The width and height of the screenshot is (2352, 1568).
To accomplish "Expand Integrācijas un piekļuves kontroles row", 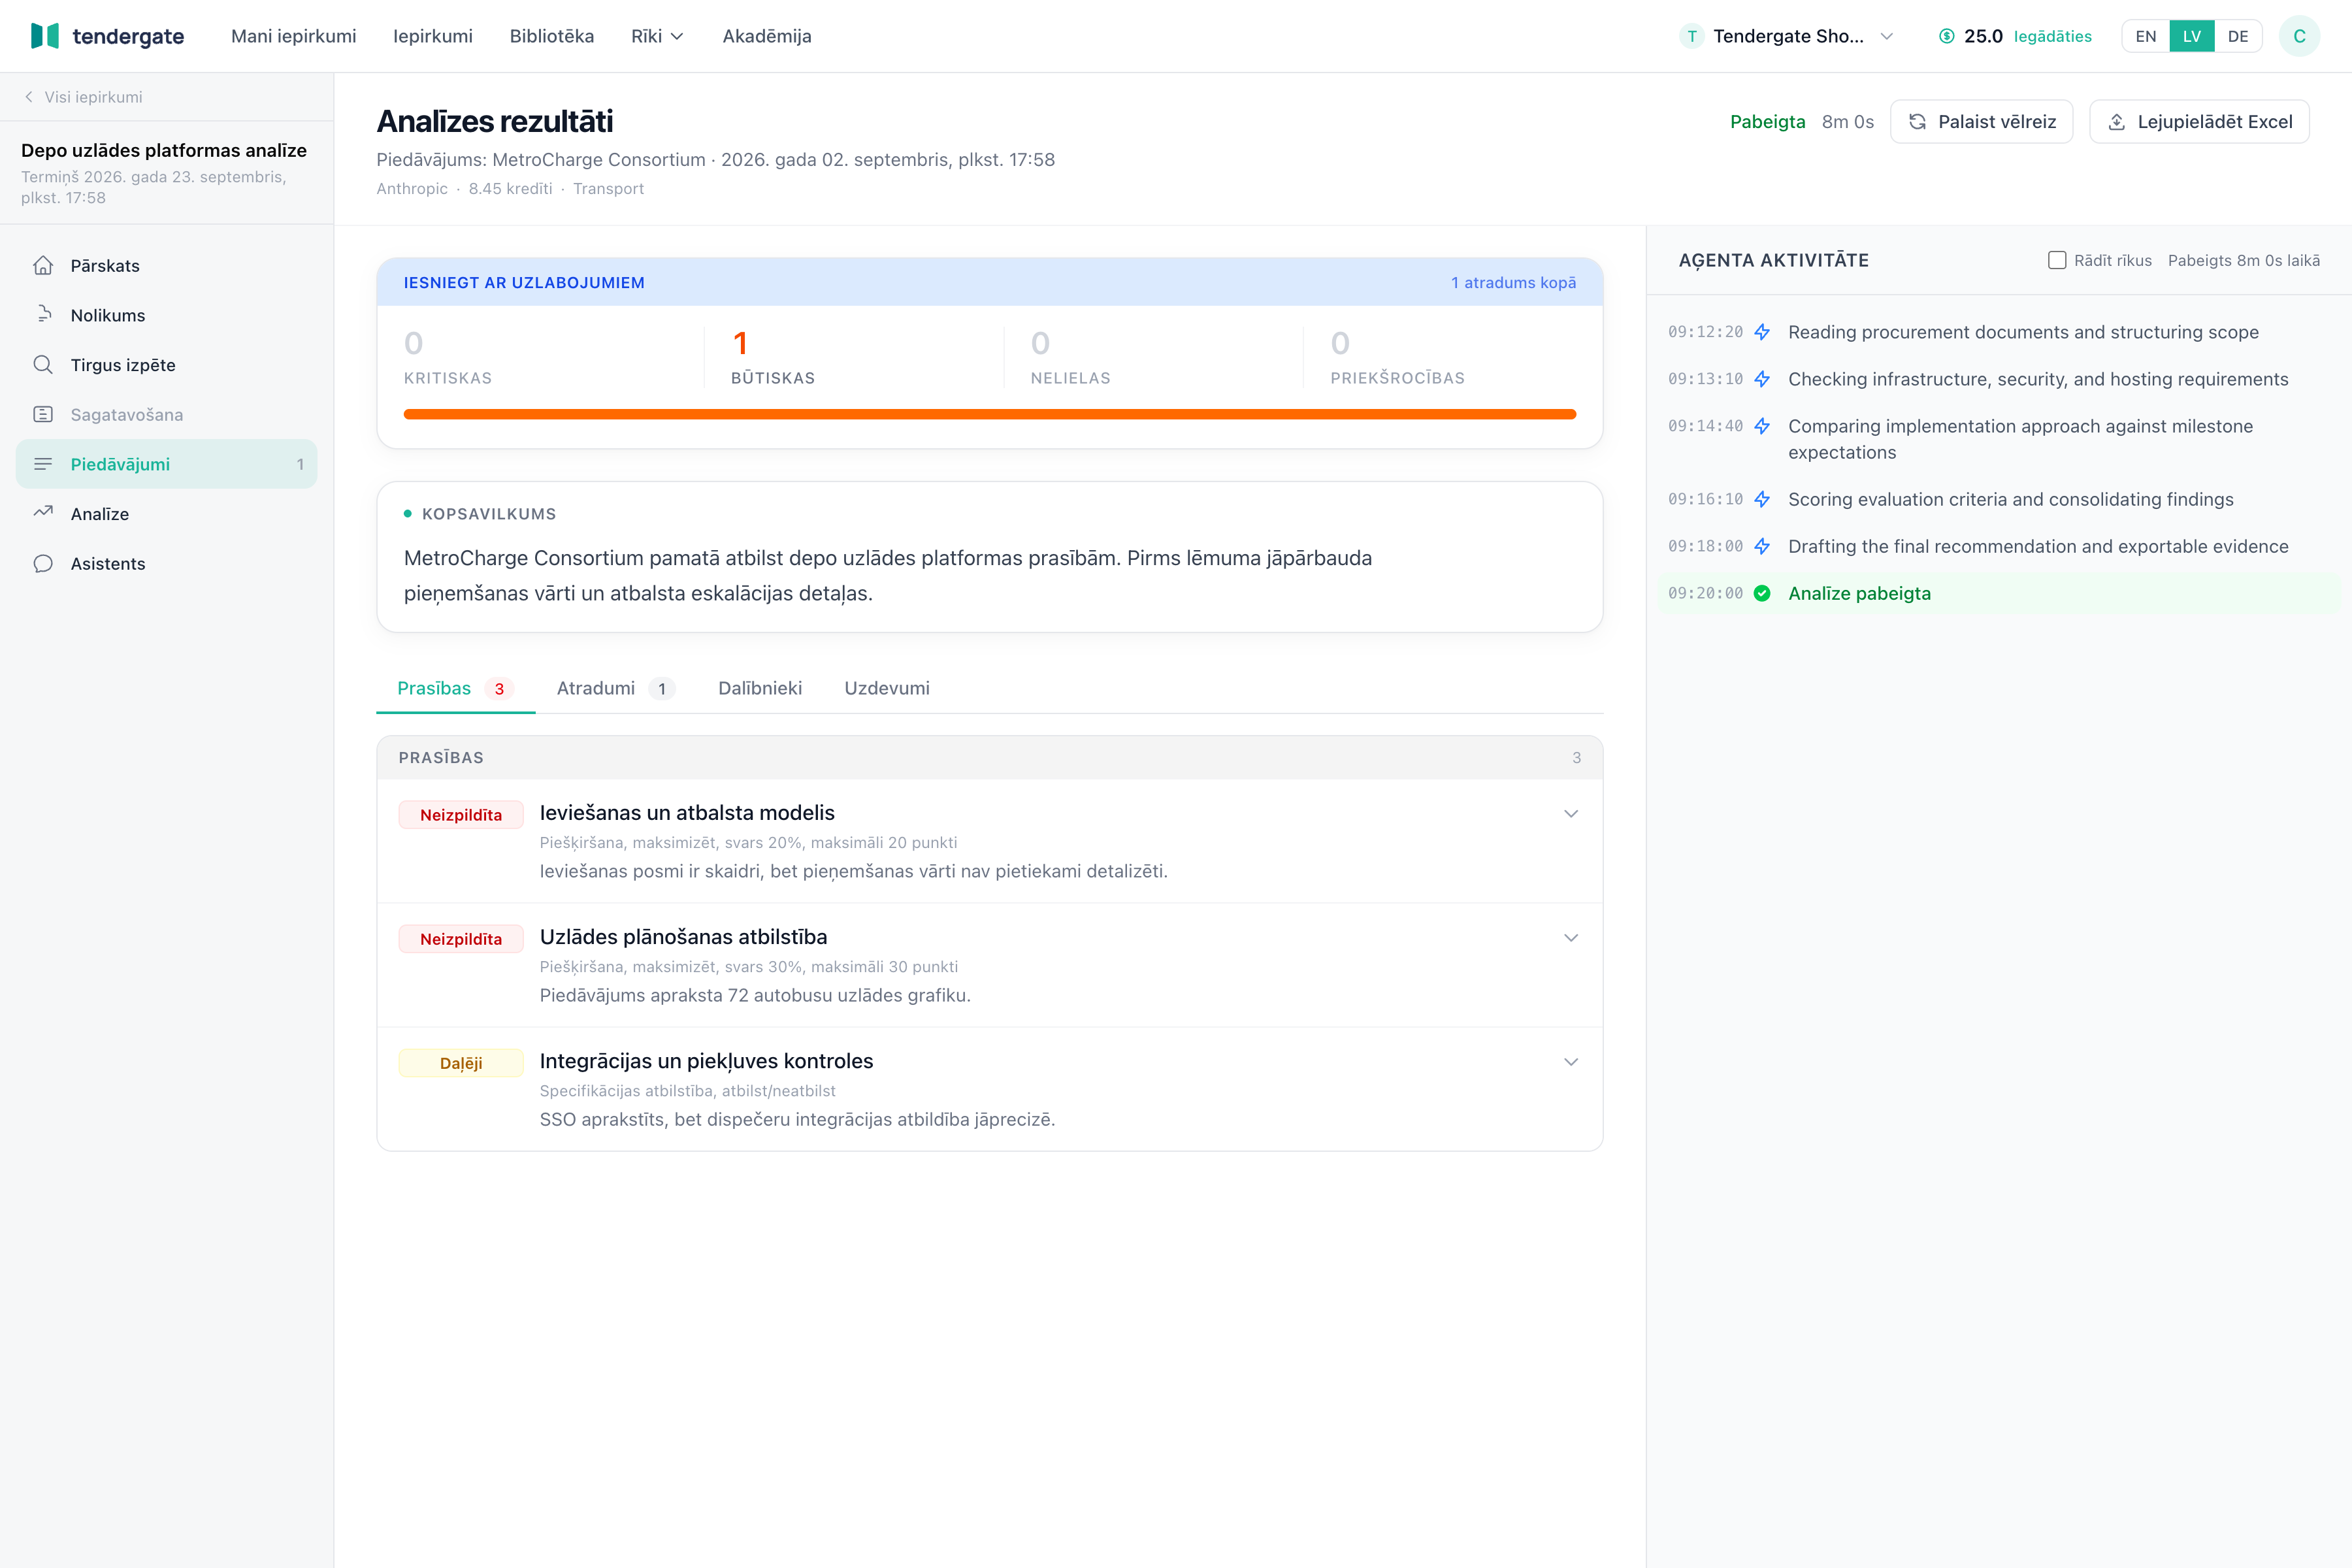I will [x=1570, y=1062].
